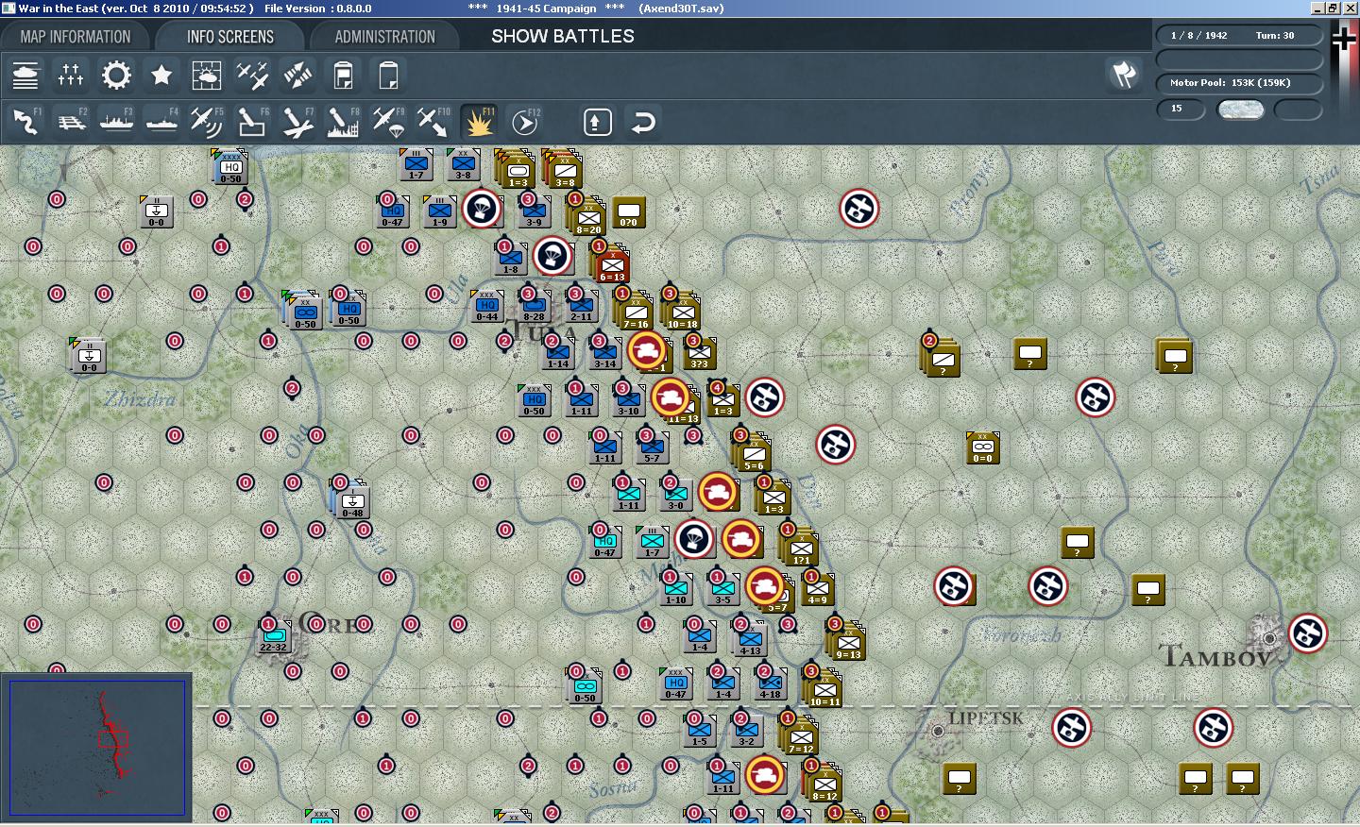Viewport: 1360px width, 827px height.
Task: Select F6 bomb unit mode
Action: pyautogui.click(x=252, y=122)
